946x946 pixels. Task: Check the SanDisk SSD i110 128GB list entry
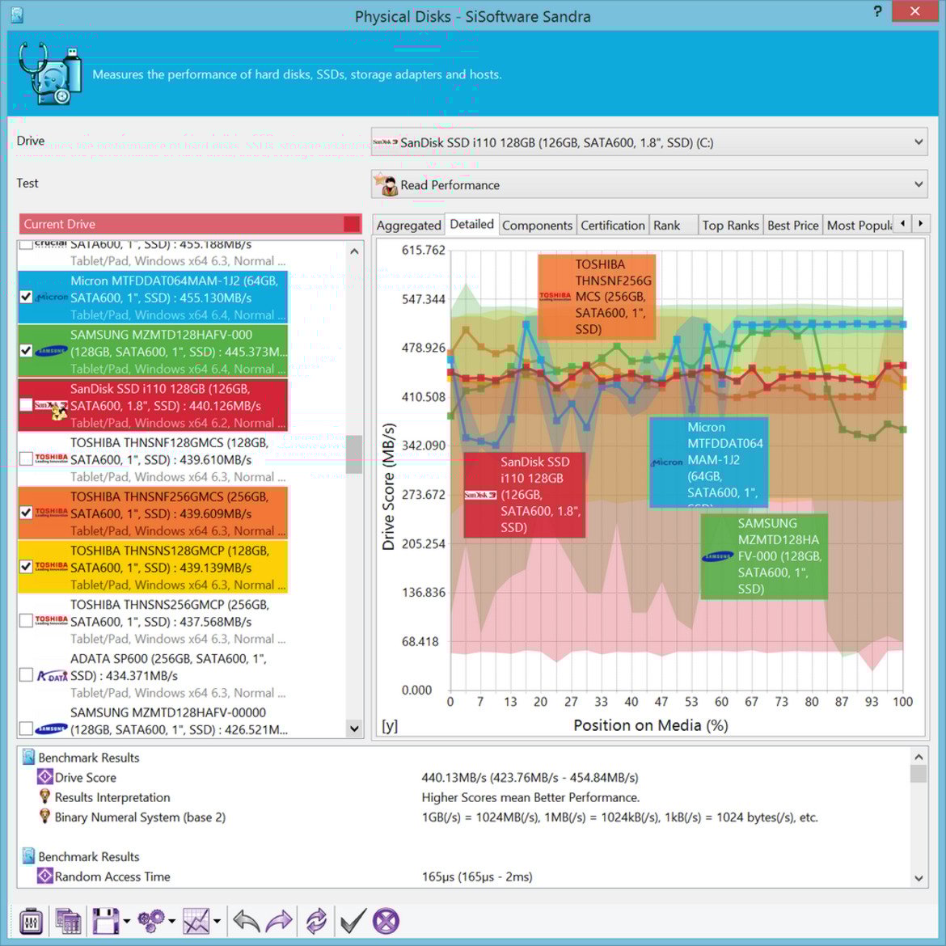26,405
